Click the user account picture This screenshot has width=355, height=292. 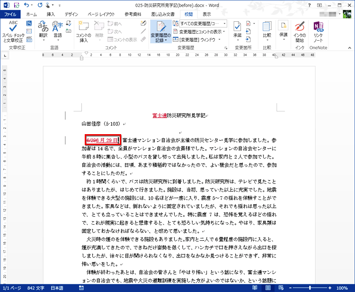pyautogui.click(x=347, y=14)
